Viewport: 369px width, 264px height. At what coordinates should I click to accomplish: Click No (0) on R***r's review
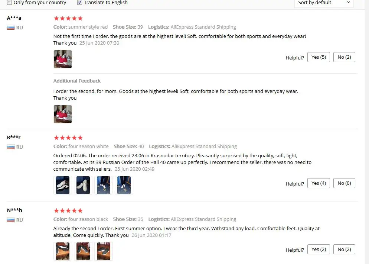point(344,183)
